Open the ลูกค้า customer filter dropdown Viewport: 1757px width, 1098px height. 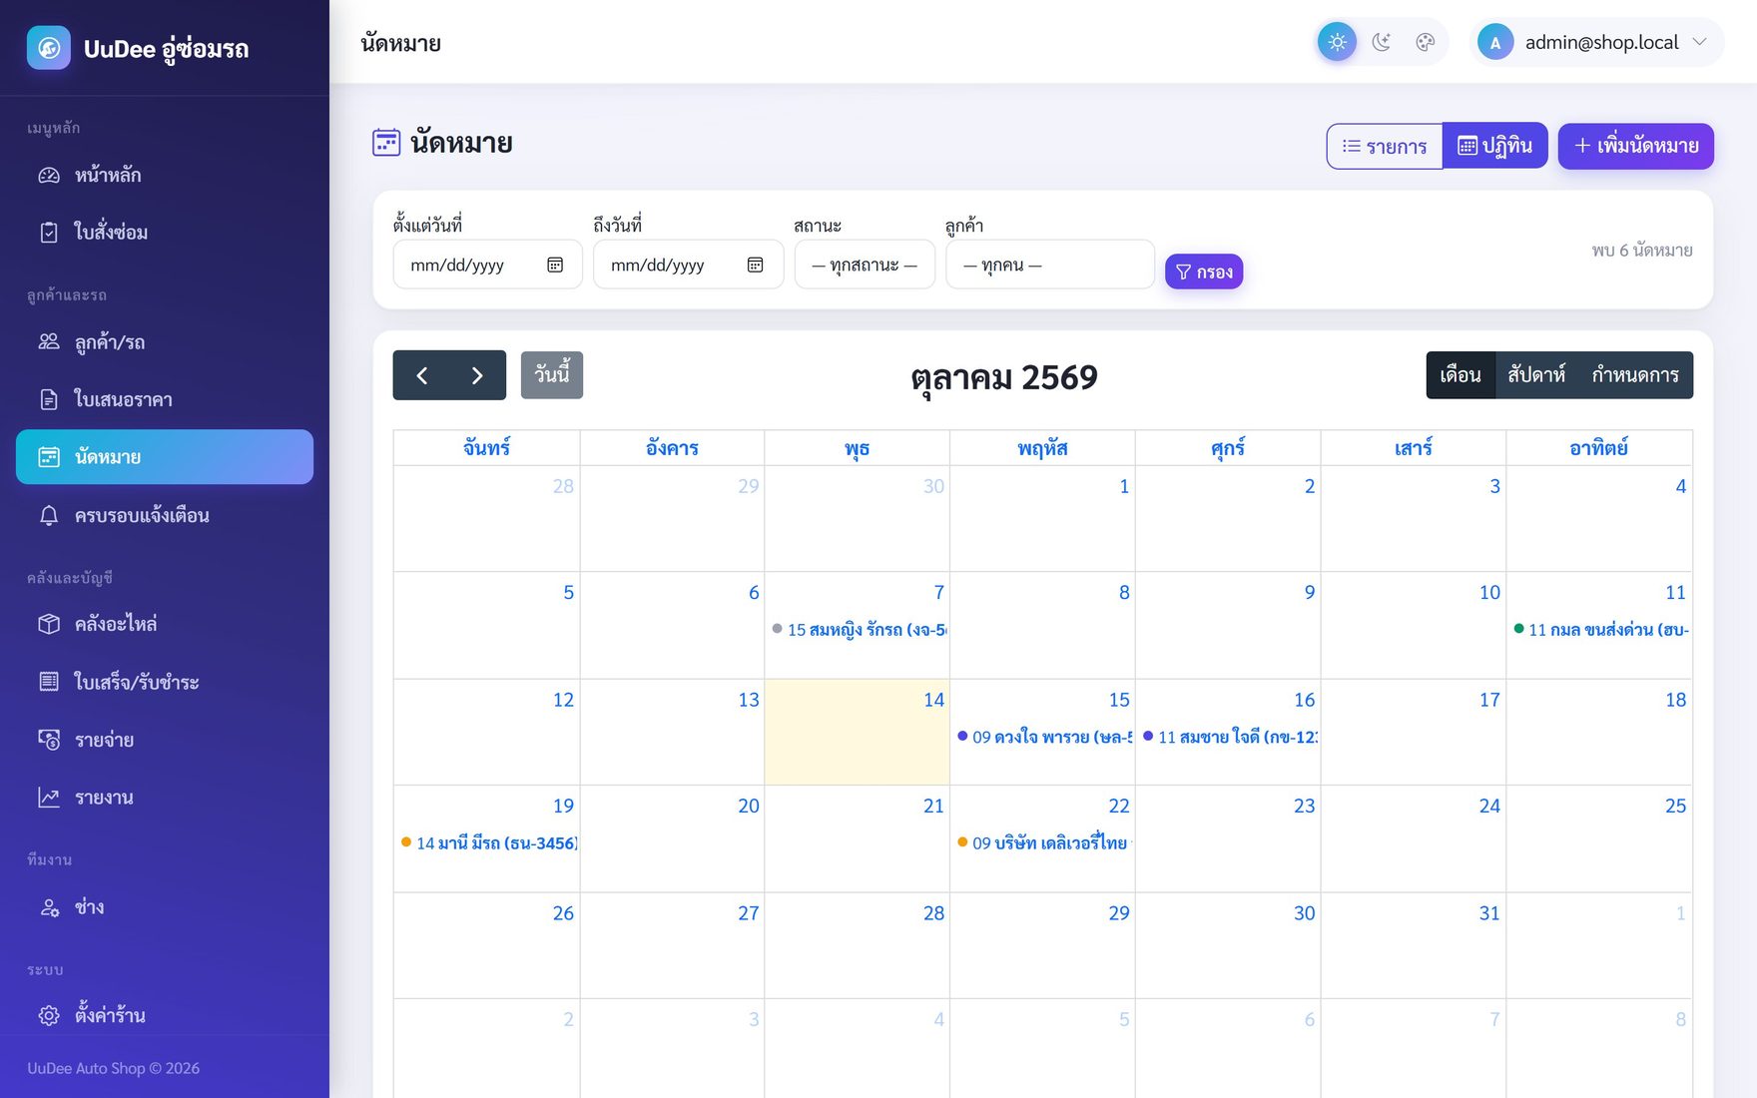tap(1050, 265)
